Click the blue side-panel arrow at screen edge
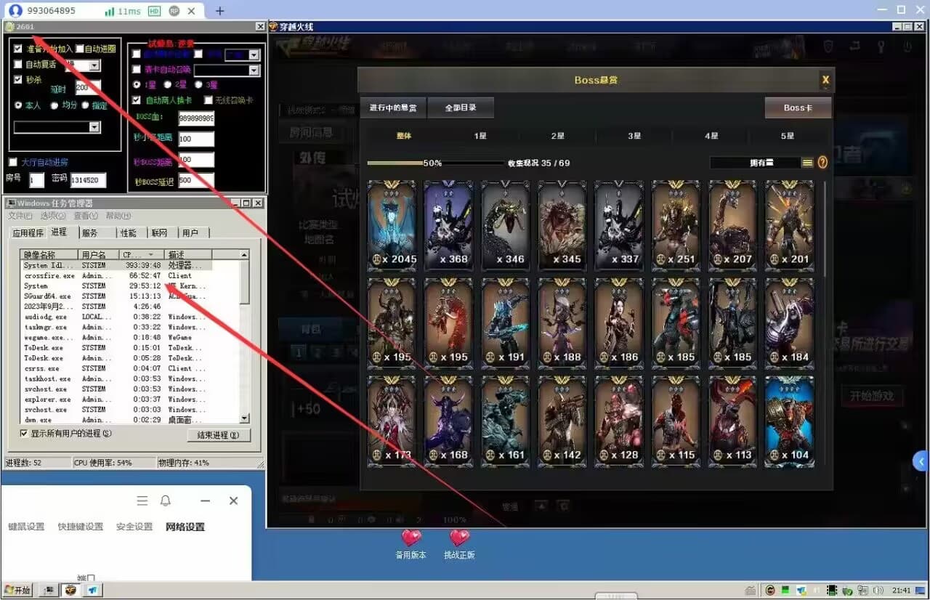Viewport: 930px width, 600px height. 921,461
